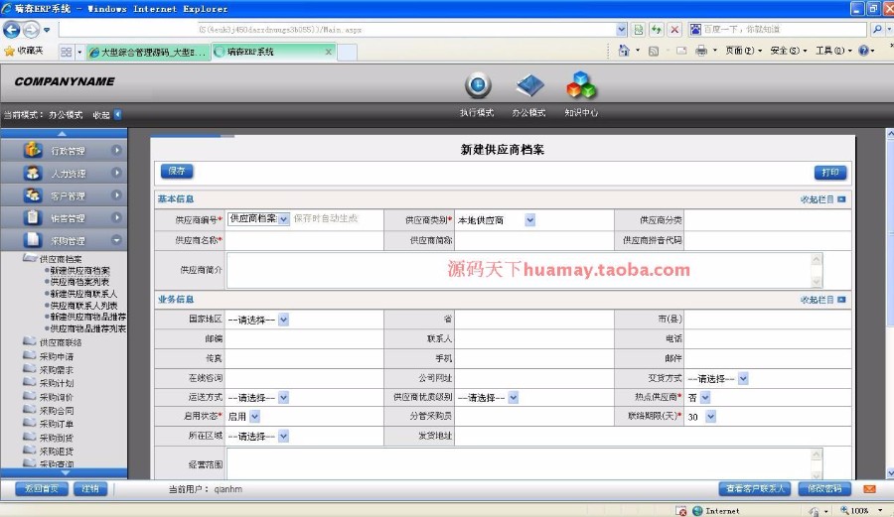Expand 人力资源 menu section
894x517 pixels.
coord(64,173)
